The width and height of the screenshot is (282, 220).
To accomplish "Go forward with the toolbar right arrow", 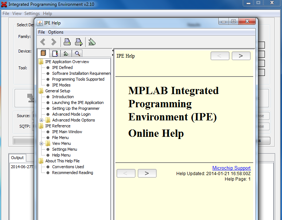I will point(54,42).
